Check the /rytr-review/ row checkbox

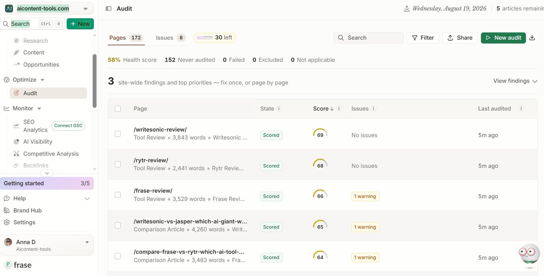click(118, 164)
